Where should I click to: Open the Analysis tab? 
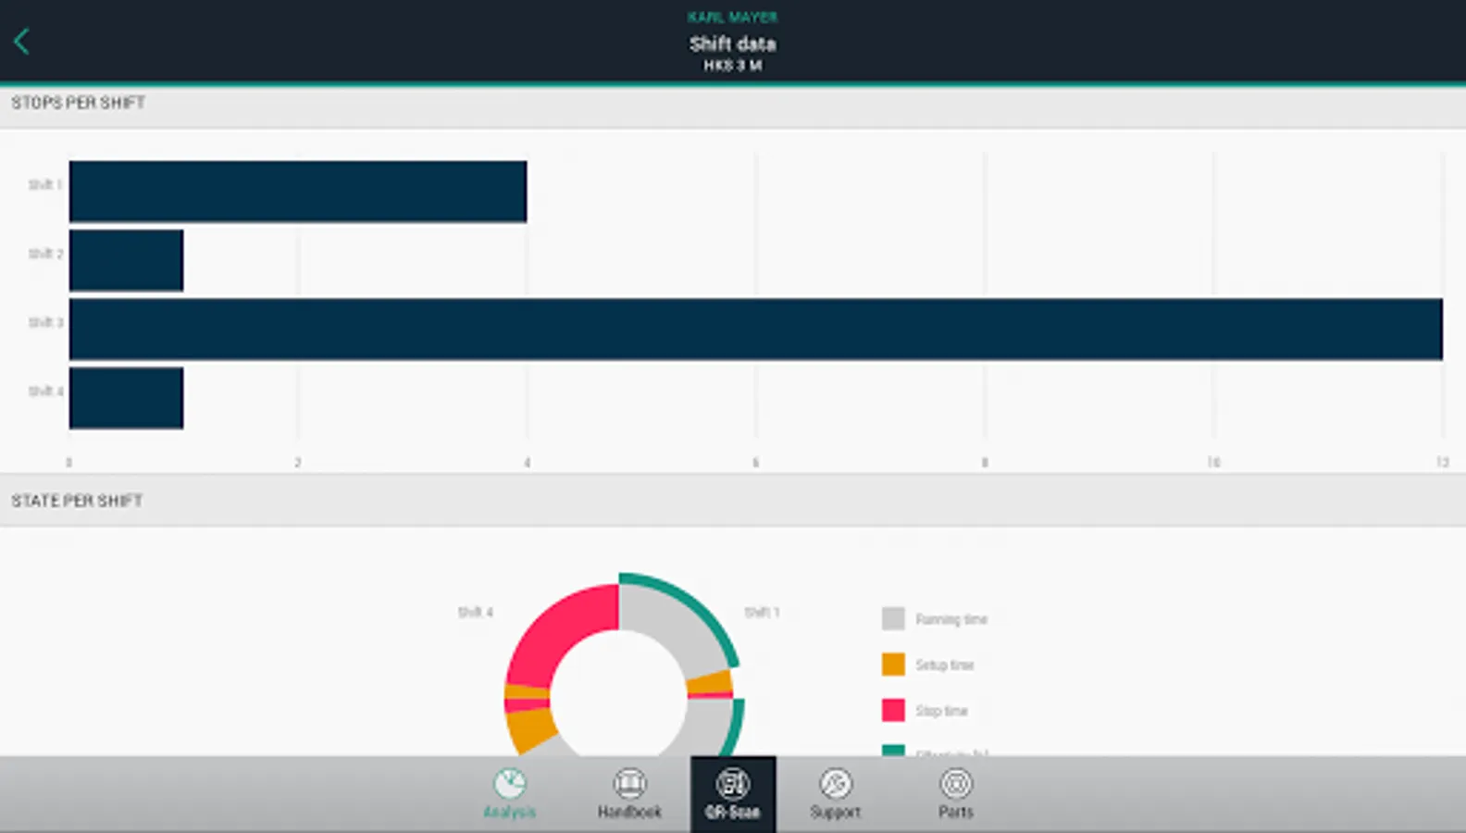(x=509, y=794)
